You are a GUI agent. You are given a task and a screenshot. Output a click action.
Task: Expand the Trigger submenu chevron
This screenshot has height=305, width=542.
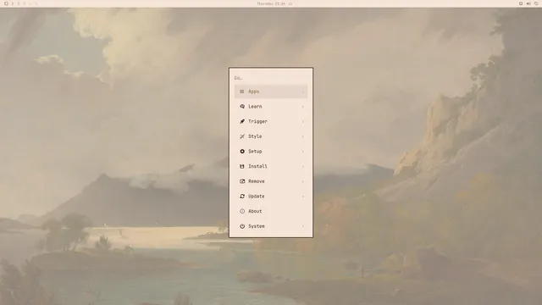(x=303, y=121)
